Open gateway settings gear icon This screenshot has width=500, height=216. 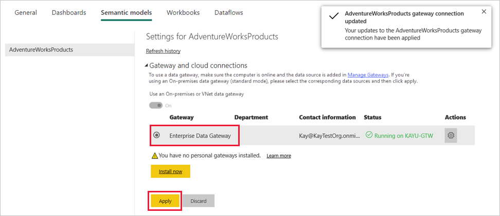(451, 135)
